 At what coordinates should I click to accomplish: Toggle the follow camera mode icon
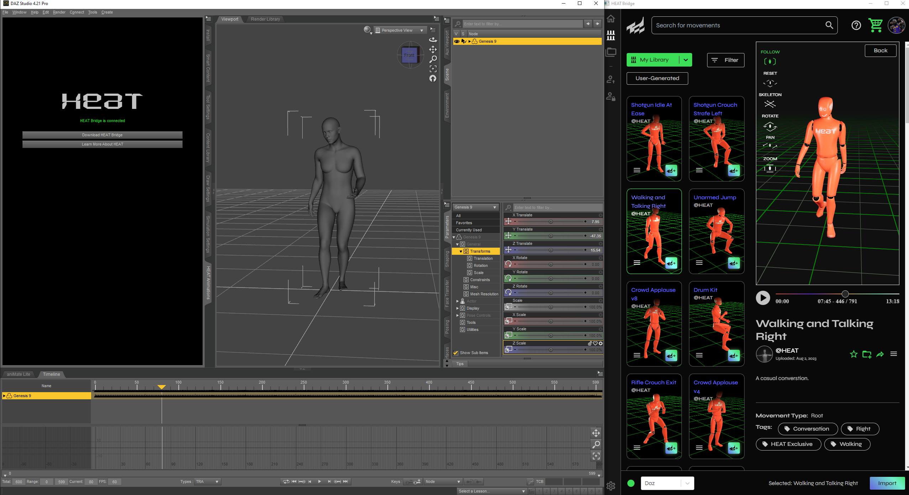[770, 62]
